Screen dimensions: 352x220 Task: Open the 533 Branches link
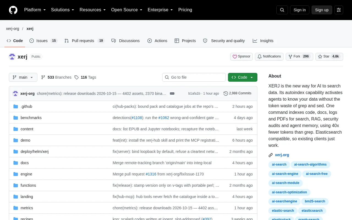point(56,77)
